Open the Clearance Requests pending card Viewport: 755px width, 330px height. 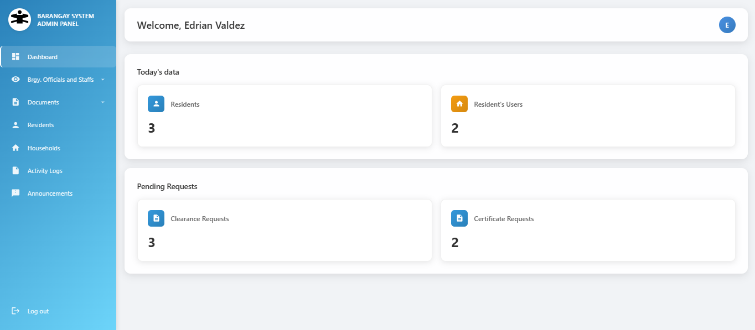tap(285, 230)
